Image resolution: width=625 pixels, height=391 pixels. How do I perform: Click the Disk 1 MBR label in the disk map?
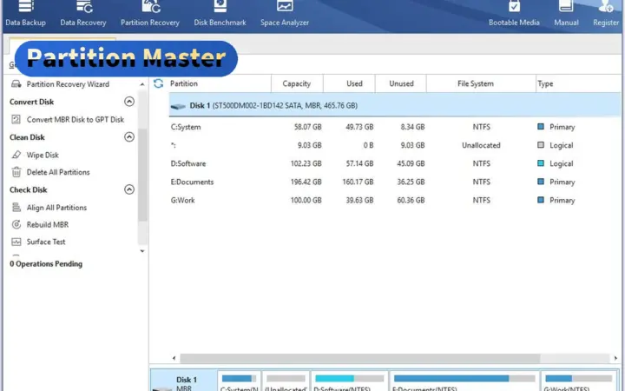(x=186, y=383)
